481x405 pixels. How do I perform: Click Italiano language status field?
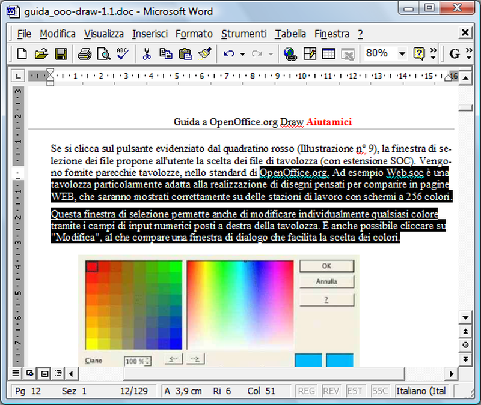click(421, 391)
